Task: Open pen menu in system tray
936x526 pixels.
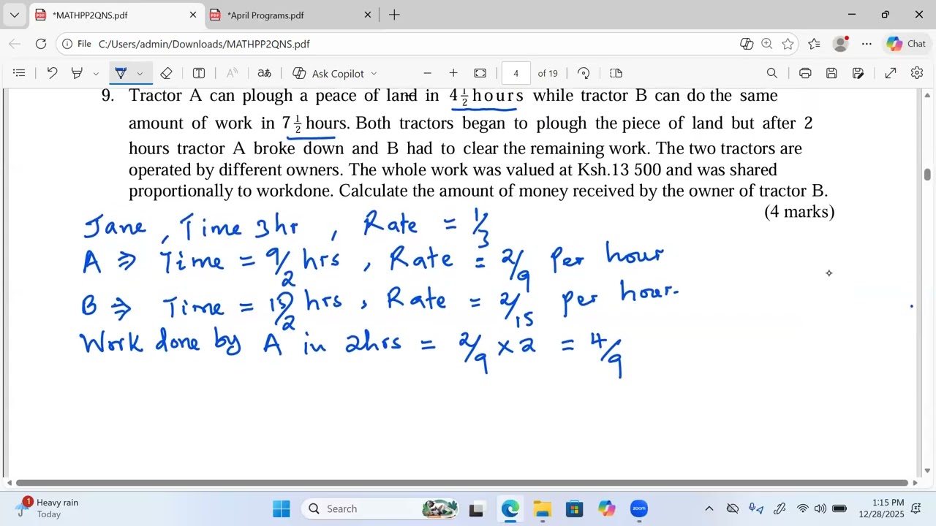Action: tap(780, 508)
